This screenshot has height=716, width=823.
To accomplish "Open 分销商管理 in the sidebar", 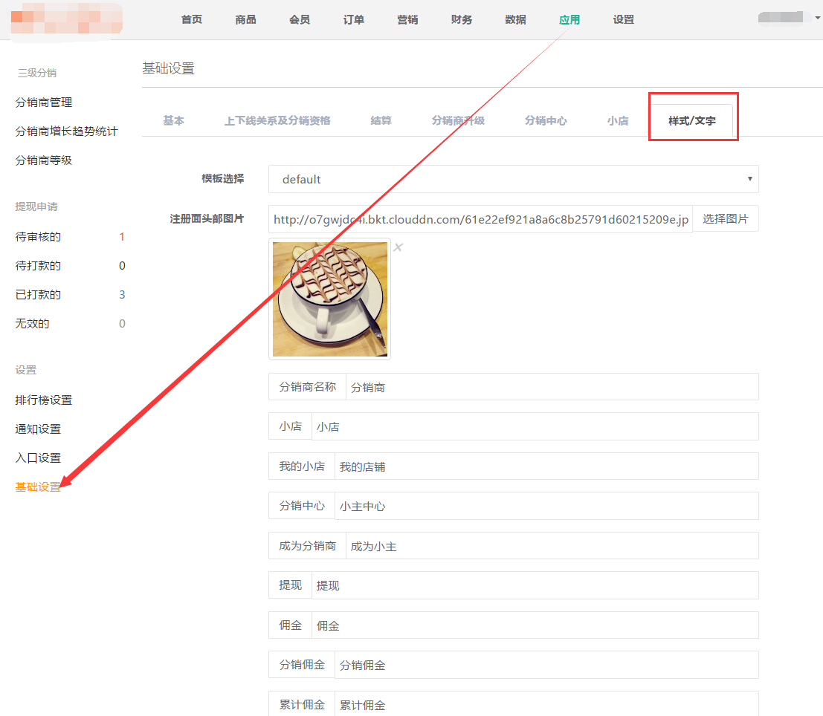I will 44,102.
